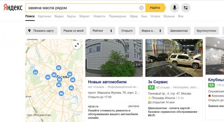The width and height of the screenshot is (224, 122).
Task: Open the Новости tab
Action: coord(99,16)
